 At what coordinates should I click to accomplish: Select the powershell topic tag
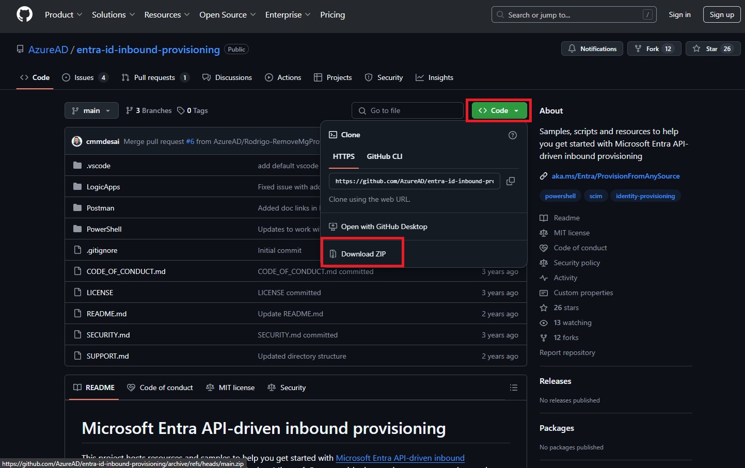click(560, 196)
